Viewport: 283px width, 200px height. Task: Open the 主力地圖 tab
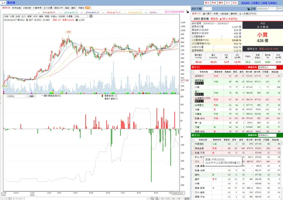pos(48,8)
